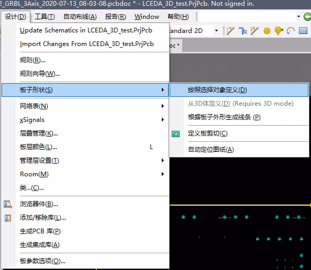Expand the xSignals submenu arrow
The height and width of the screenshot is (270, 311).
163,119
